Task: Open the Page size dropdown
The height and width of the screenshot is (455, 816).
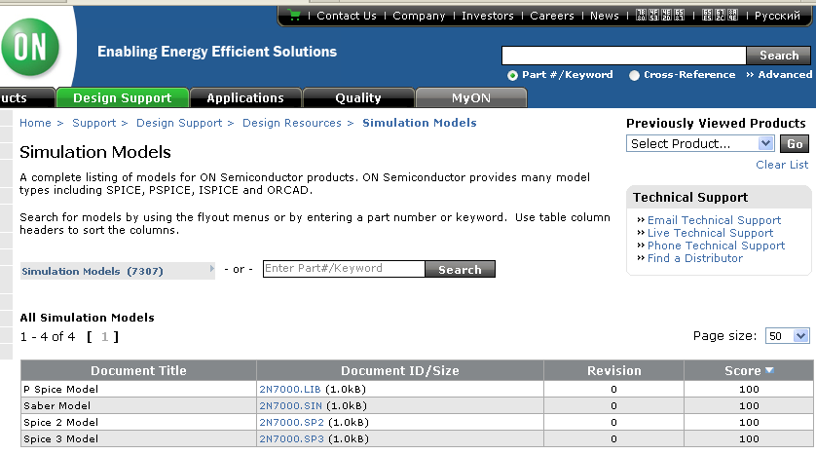Action: [x=787, y=336]
